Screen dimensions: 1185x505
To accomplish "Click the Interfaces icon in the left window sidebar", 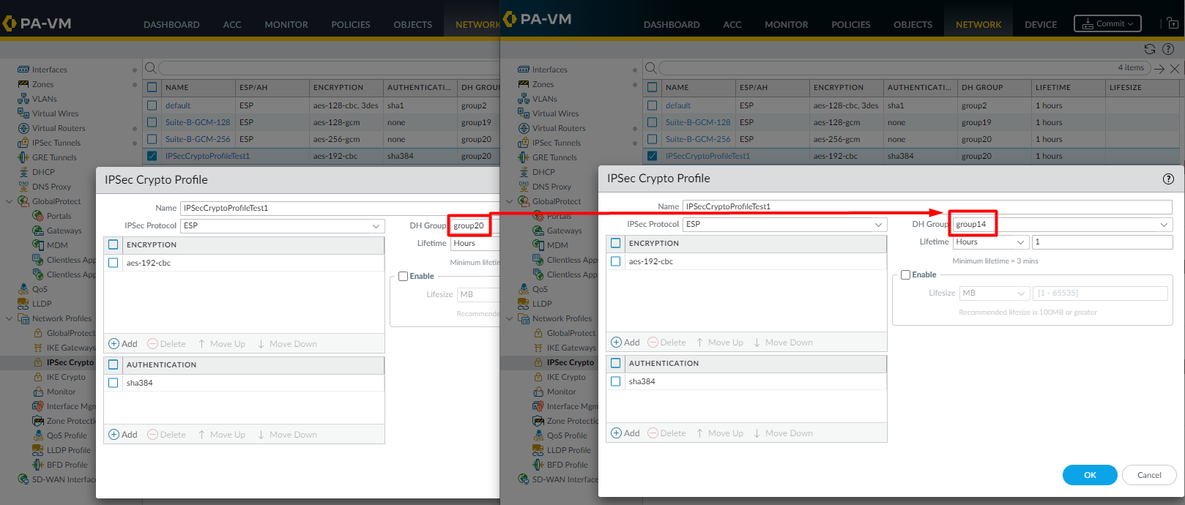I will pyautogui.click(x=23, y=70).
